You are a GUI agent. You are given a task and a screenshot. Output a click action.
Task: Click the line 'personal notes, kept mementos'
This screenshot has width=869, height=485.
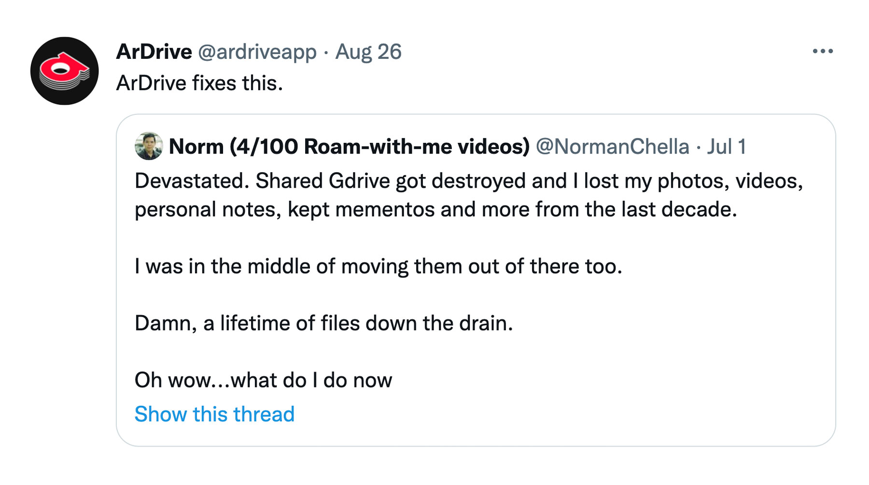click(x=435, y=209)
